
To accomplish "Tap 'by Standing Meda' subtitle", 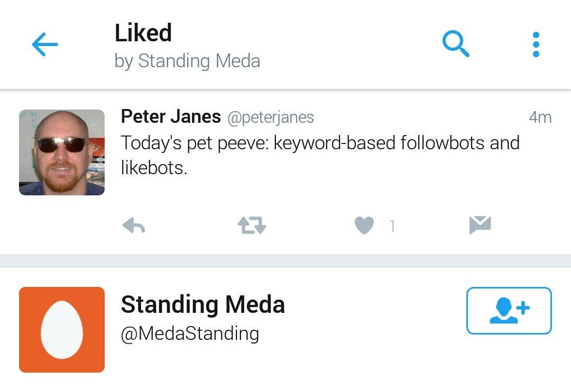I will (x=187, y=61).
